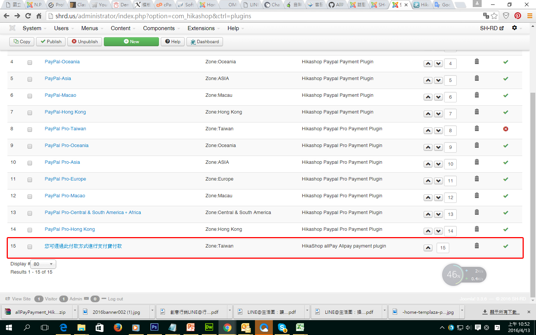Image resolution: width=536 pixels, height=335 pixels.
Task: Select the PayPal-Oceania checkbox
Action: click(30, 63)
